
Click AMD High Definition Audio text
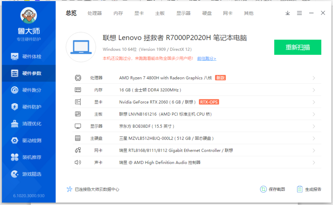point(160,163)
